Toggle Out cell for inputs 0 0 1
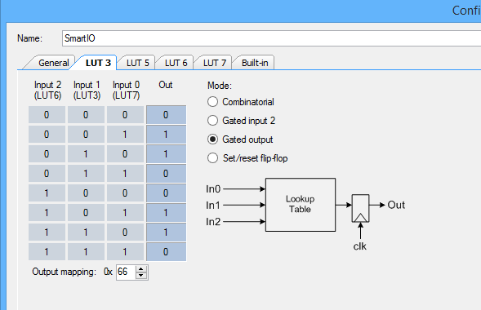The width and height of the screenshot is (481, 310). coord(166,135)
